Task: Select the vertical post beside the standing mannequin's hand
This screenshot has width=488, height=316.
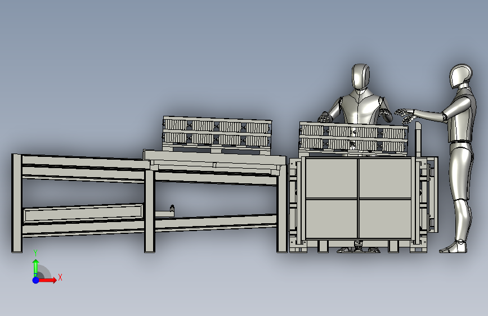Action: pos(418,139)
